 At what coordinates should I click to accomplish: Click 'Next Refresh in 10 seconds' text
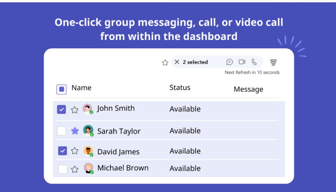[x=252, y=73]
